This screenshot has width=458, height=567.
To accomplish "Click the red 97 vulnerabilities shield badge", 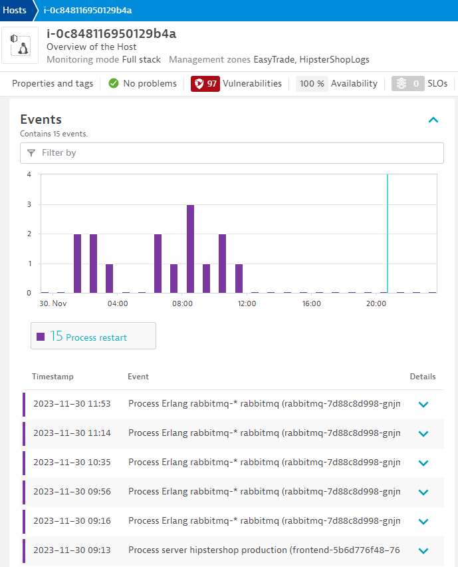I will 205,84.
